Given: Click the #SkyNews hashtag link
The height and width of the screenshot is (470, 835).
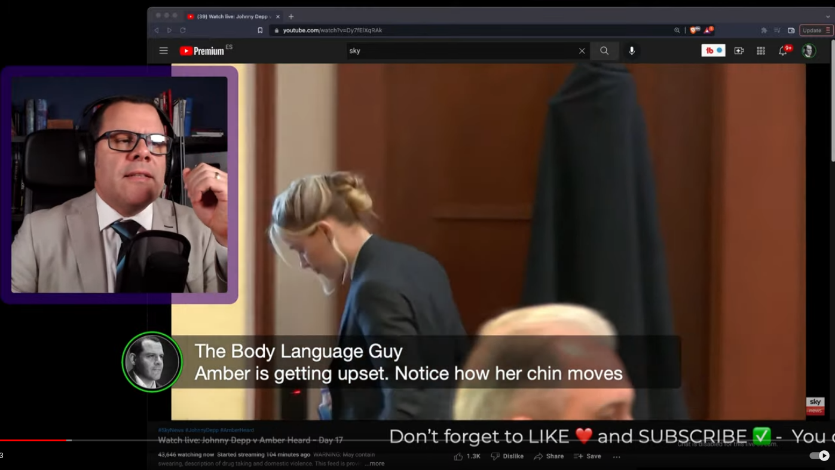Looking at the screenshot, I should tap(170, 430).
